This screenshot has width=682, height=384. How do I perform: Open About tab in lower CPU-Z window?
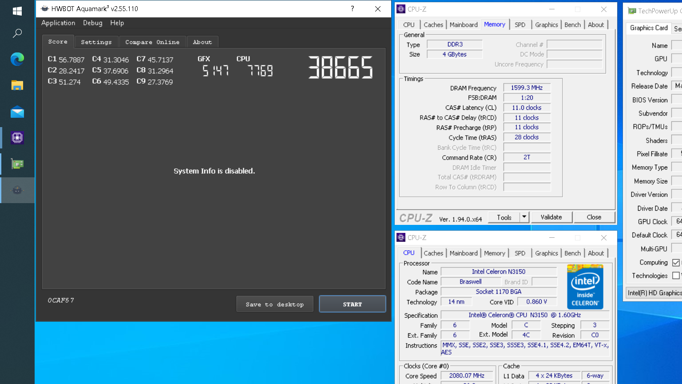(596, 253)
